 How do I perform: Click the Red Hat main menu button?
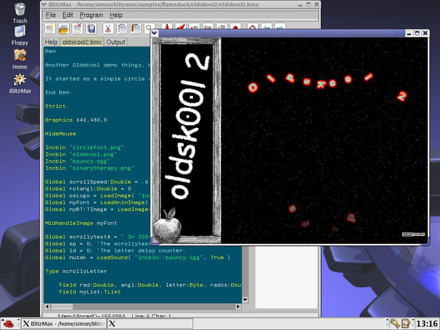click(9, 324)
